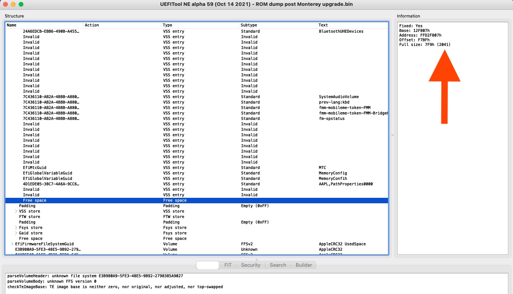Click the Text column header

click(353, 25)
